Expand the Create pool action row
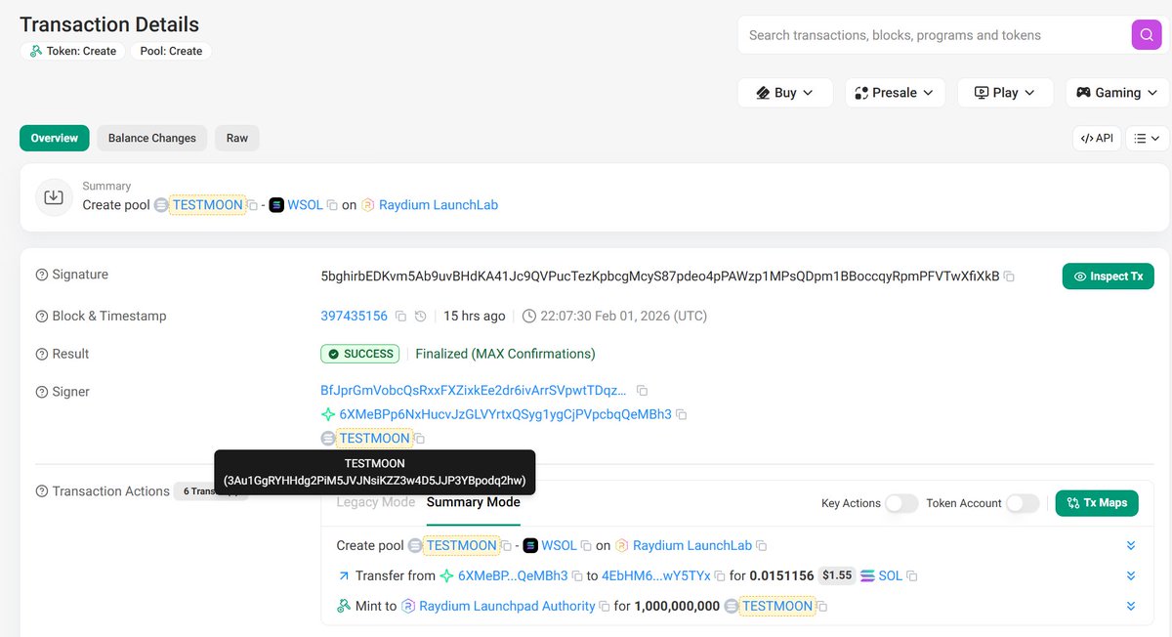Screen dimensions: 1172x637 point(1131,545)
